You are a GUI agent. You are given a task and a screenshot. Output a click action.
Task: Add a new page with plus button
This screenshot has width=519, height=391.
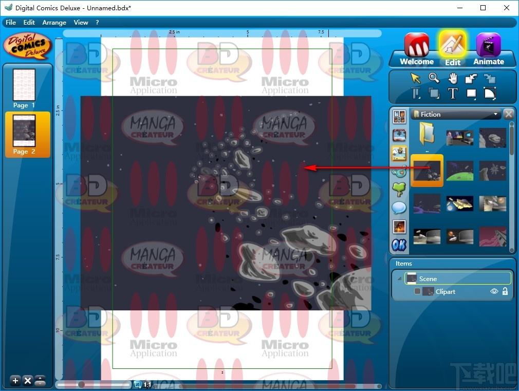(15, 381)
